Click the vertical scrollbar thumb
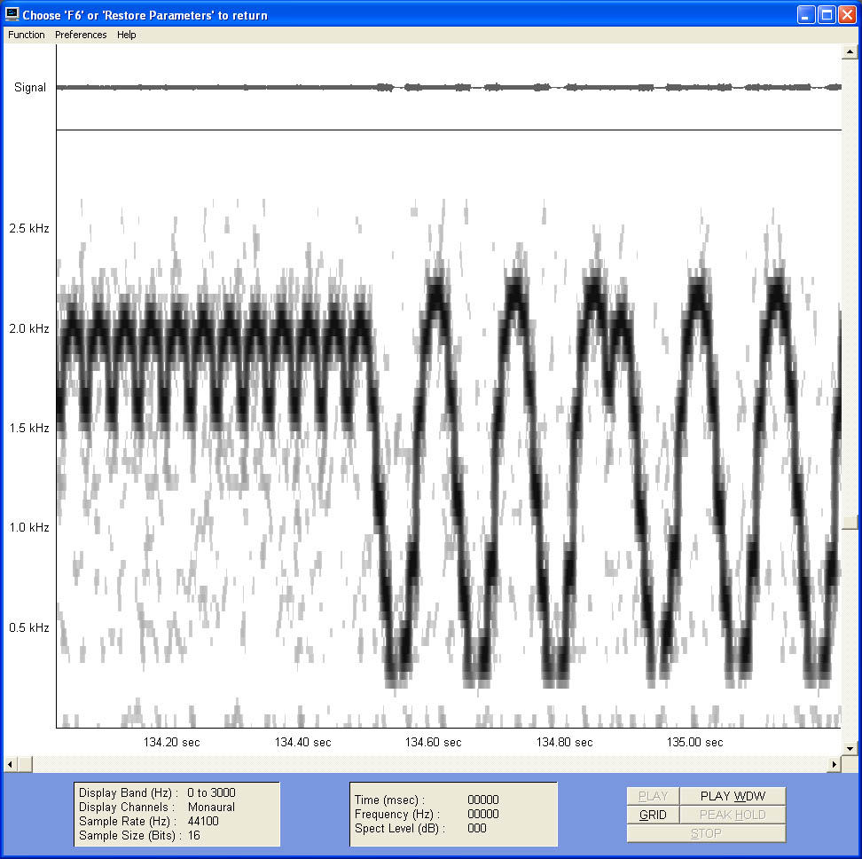Viewport: 862px width, 859px height. coord(850,523)
